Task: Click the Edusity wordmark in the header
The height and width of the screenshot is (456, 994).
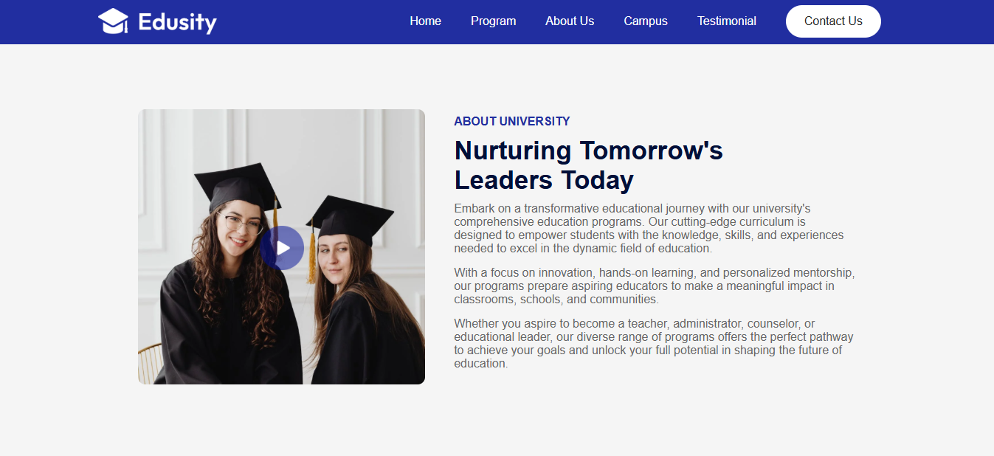Action: point(178,21)
